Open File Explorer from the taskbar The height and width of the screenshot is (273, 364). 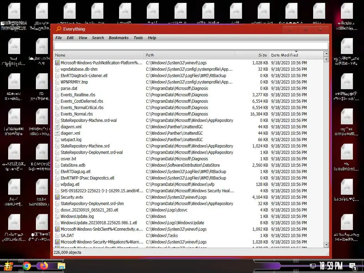tap(61, 266)
